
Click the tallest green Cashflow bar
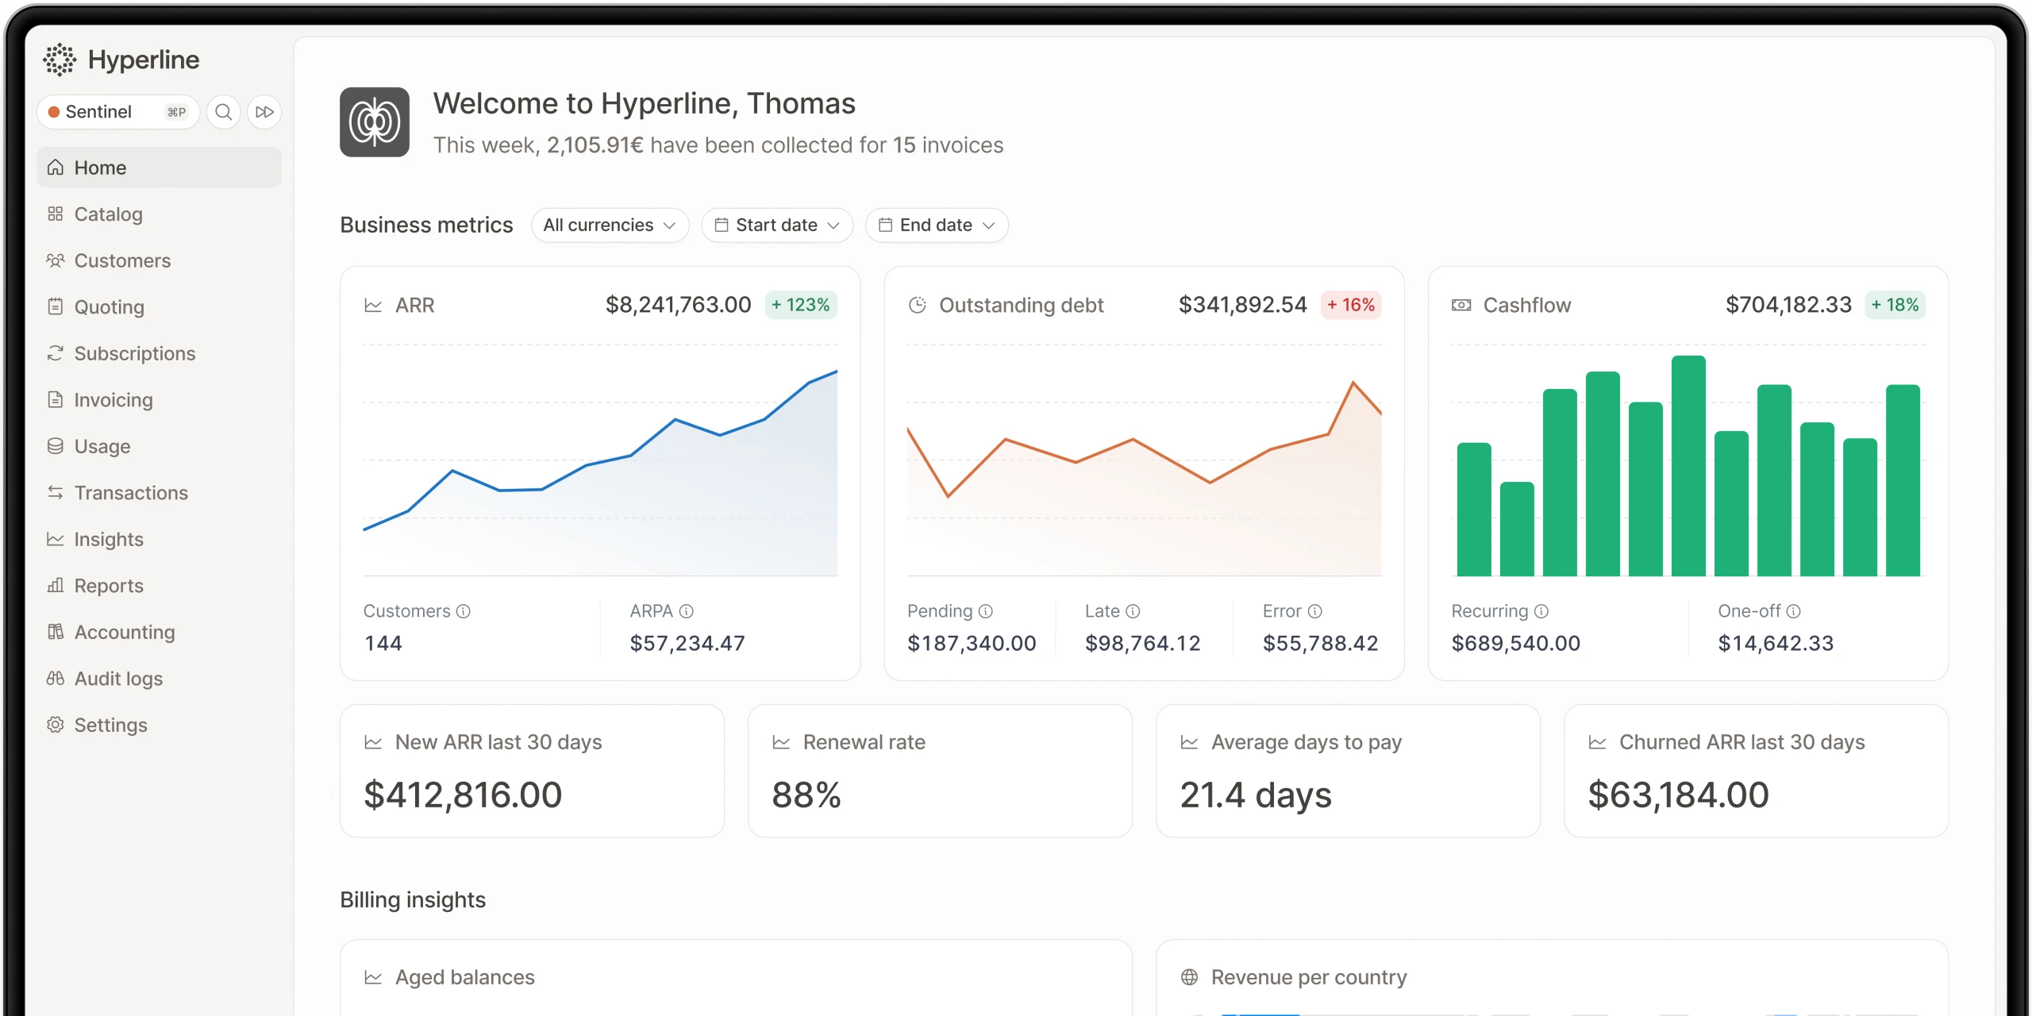(x=1688, y=466)
